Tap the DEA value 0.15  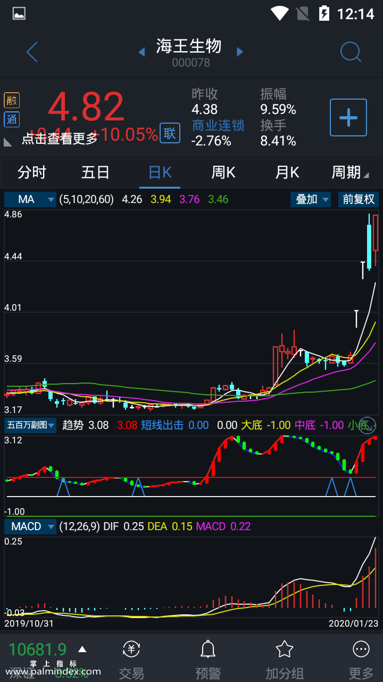coord(181,526)
